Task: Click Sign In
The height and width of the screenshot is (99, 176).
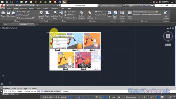Action: click(x=130, y=5)
